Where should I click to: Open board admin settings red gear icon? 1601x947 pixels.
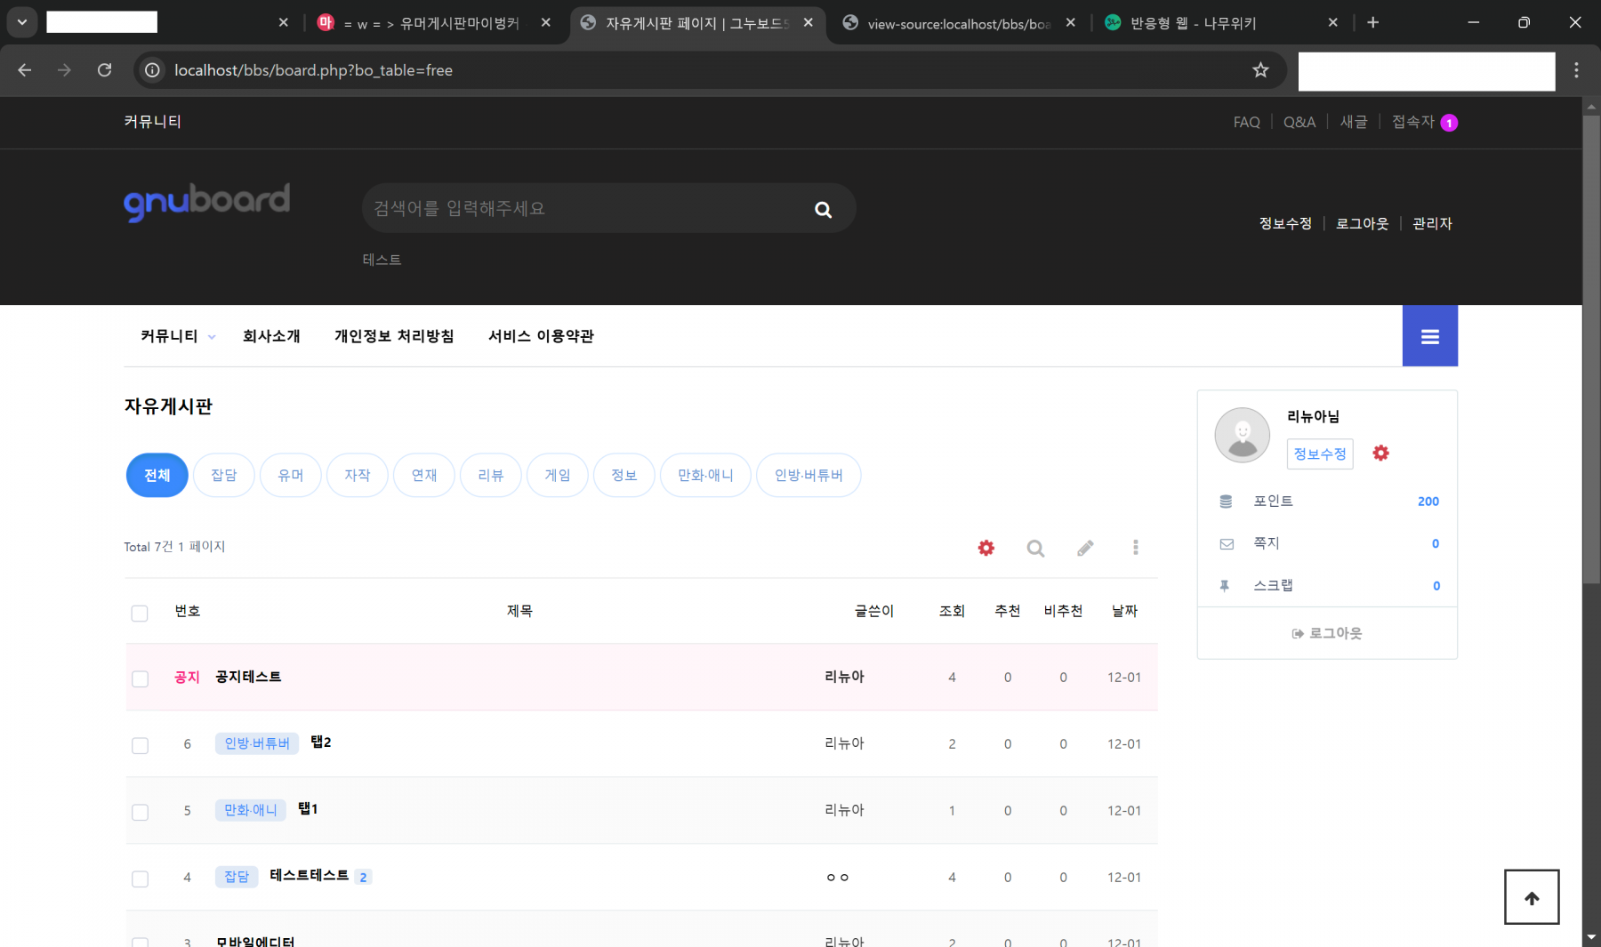[986, 548]
